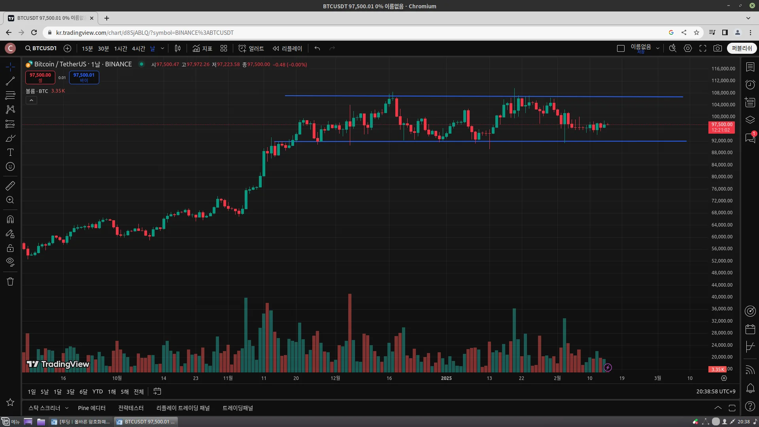Open chart settings hexagon icon
Viewport: 759px width, 427px height.
pos(688,48)
